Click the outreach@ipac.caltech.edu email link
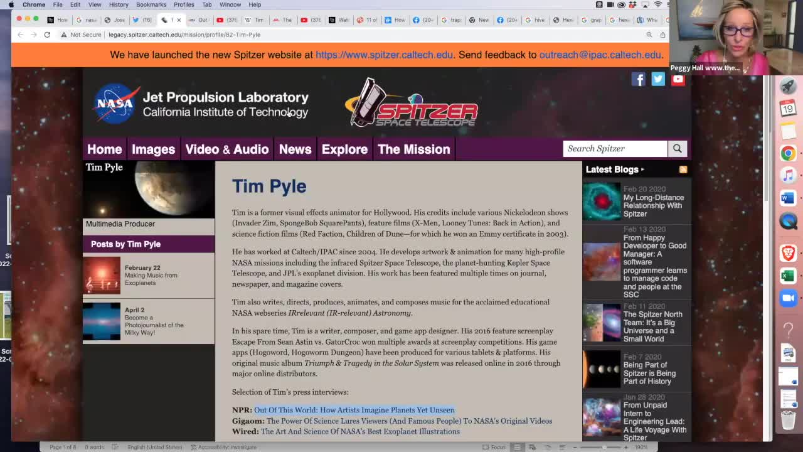Viewport: 803px width, 452px height. click(600, 55)
